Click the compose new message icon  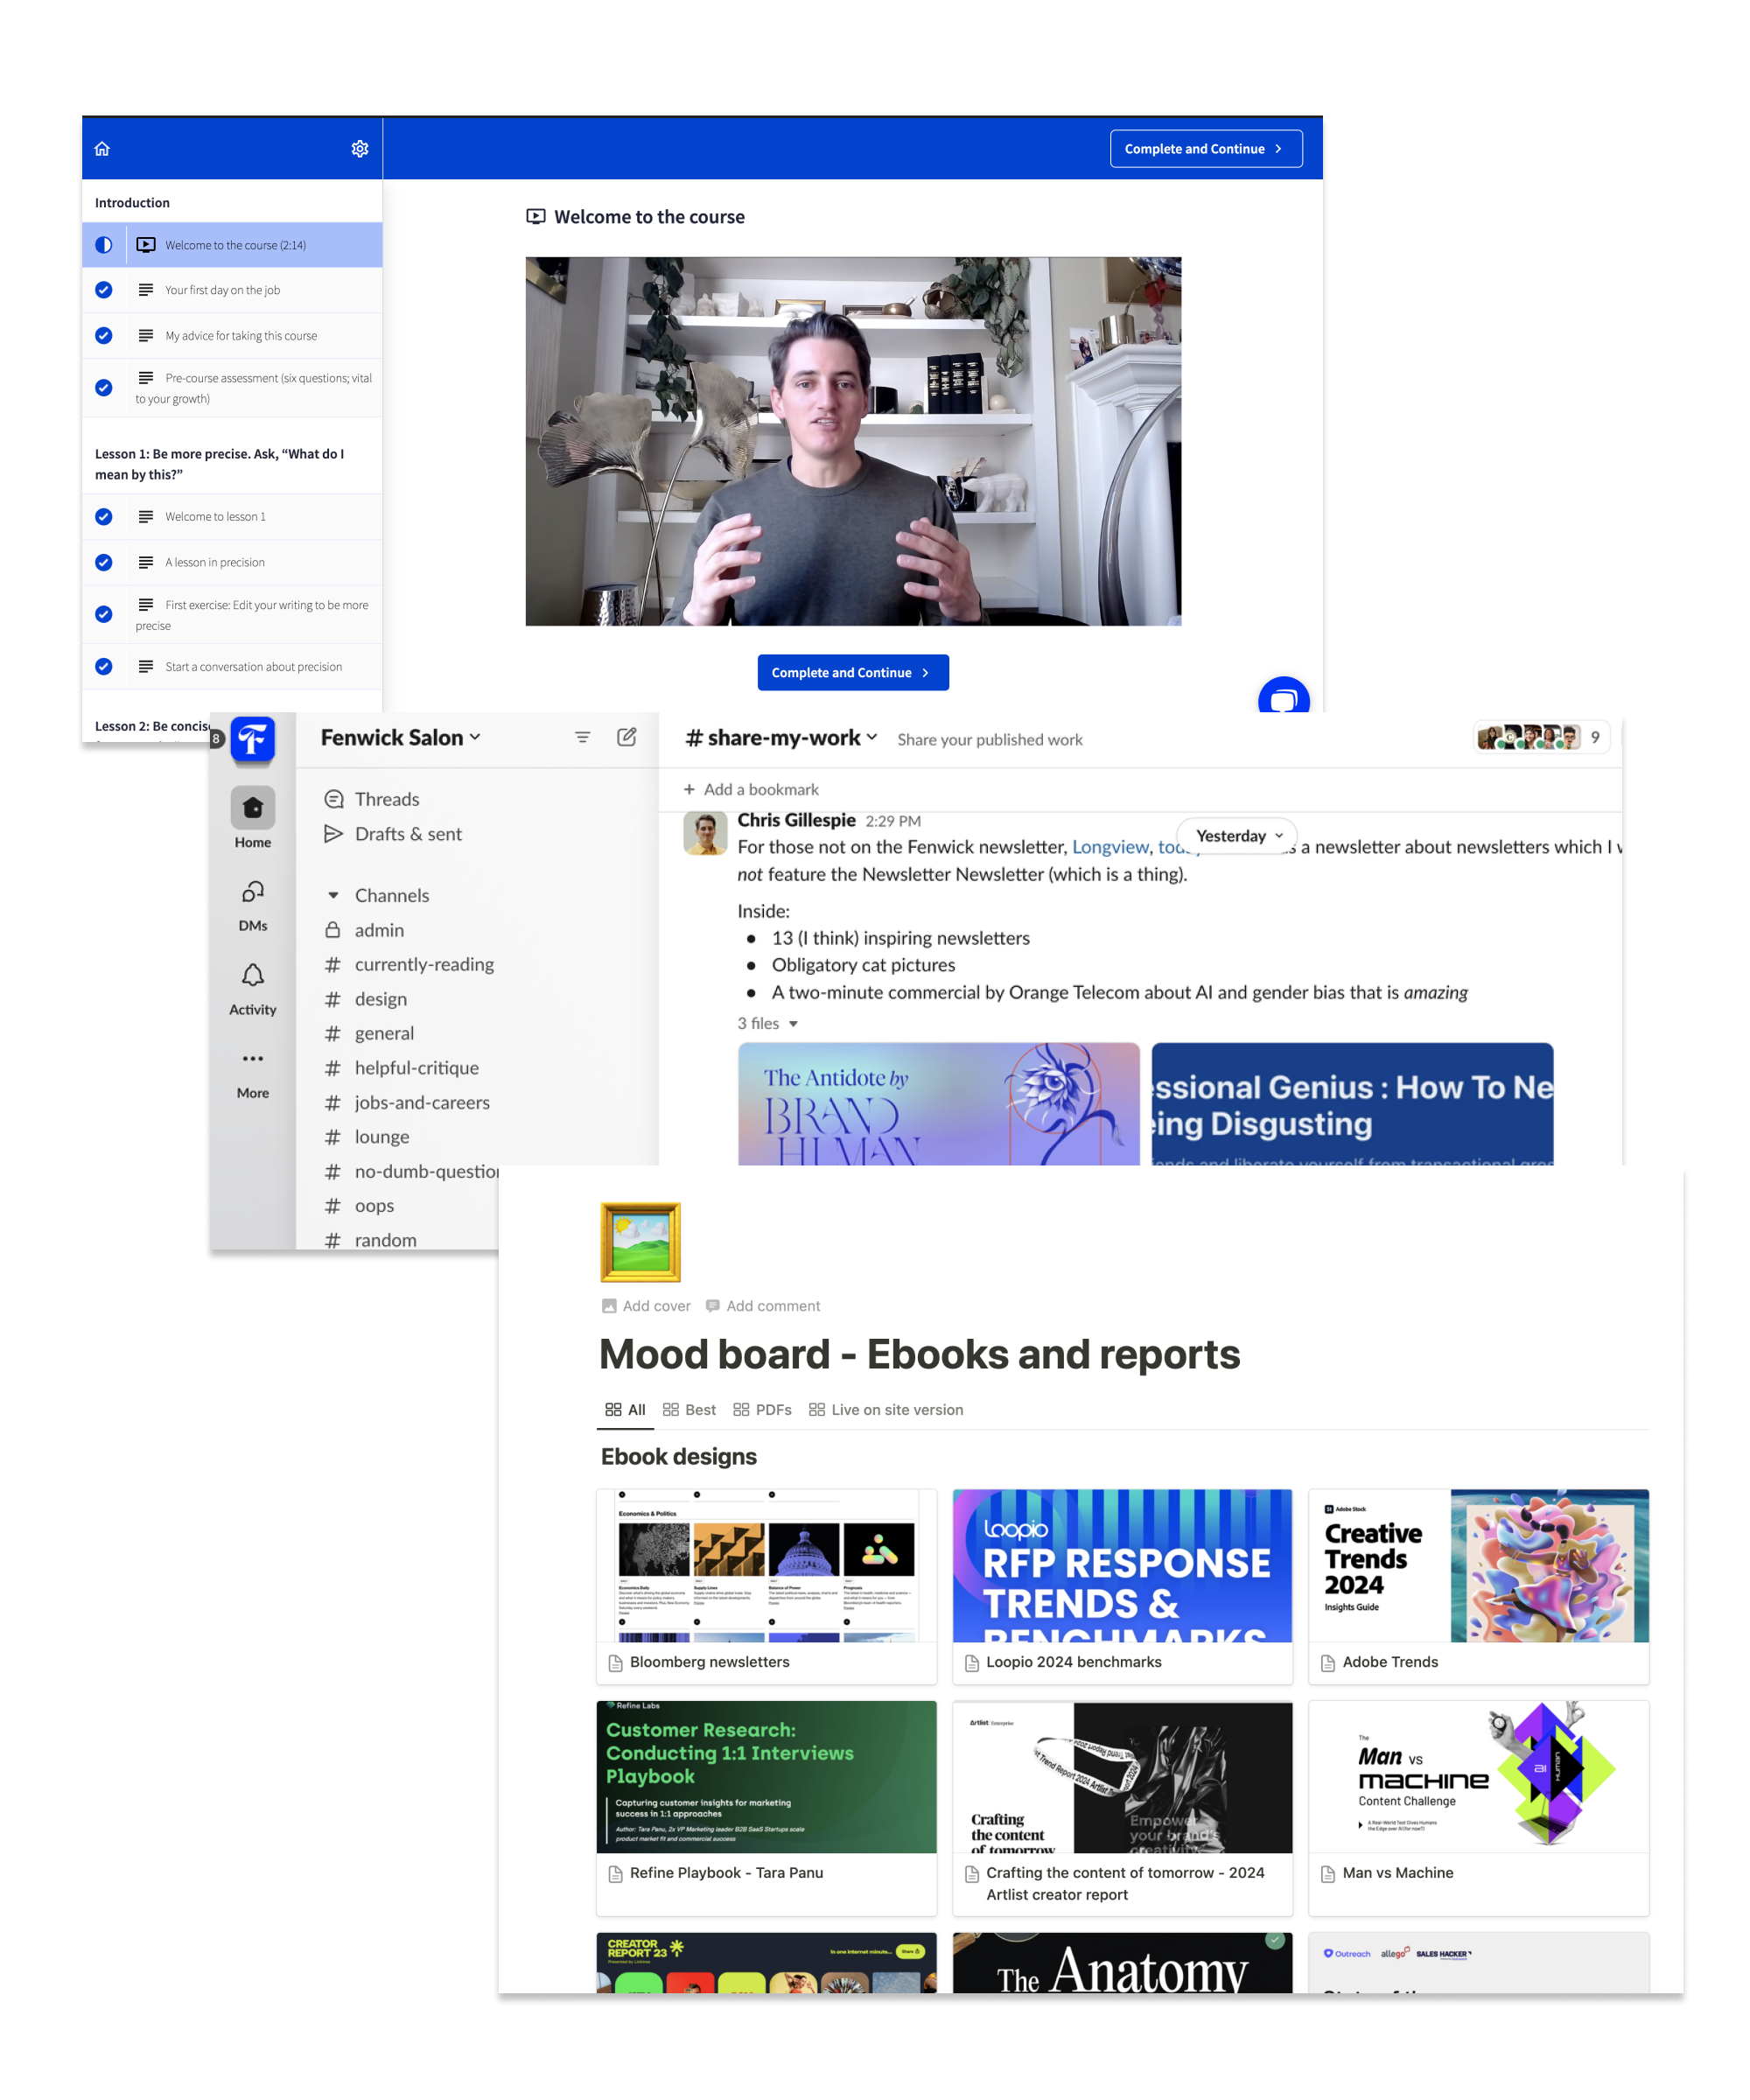coord(627,738)
